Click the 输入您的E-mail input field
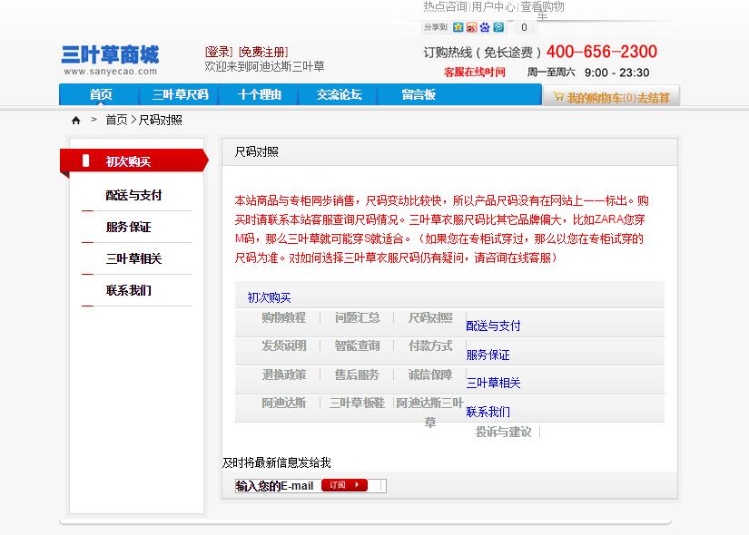The height and width of the screenshot is (535, 749). point(277,486)
